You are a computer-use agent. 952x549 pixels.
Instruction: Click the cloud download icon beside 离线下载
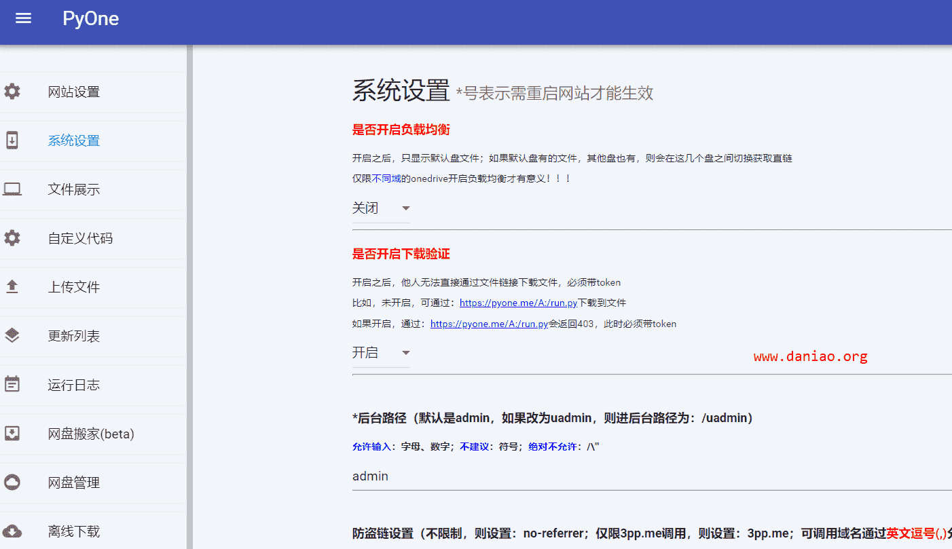point(12,531)
